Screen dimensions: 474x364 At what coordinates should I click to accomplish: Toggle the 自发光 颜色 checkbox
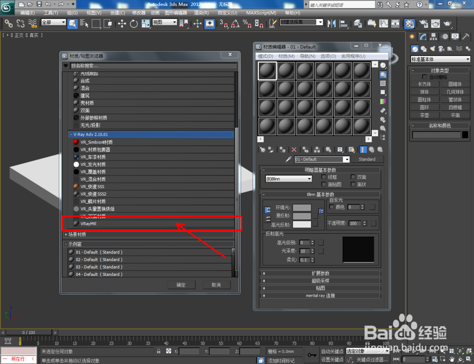pyautogui.click(x=332, y=207)
